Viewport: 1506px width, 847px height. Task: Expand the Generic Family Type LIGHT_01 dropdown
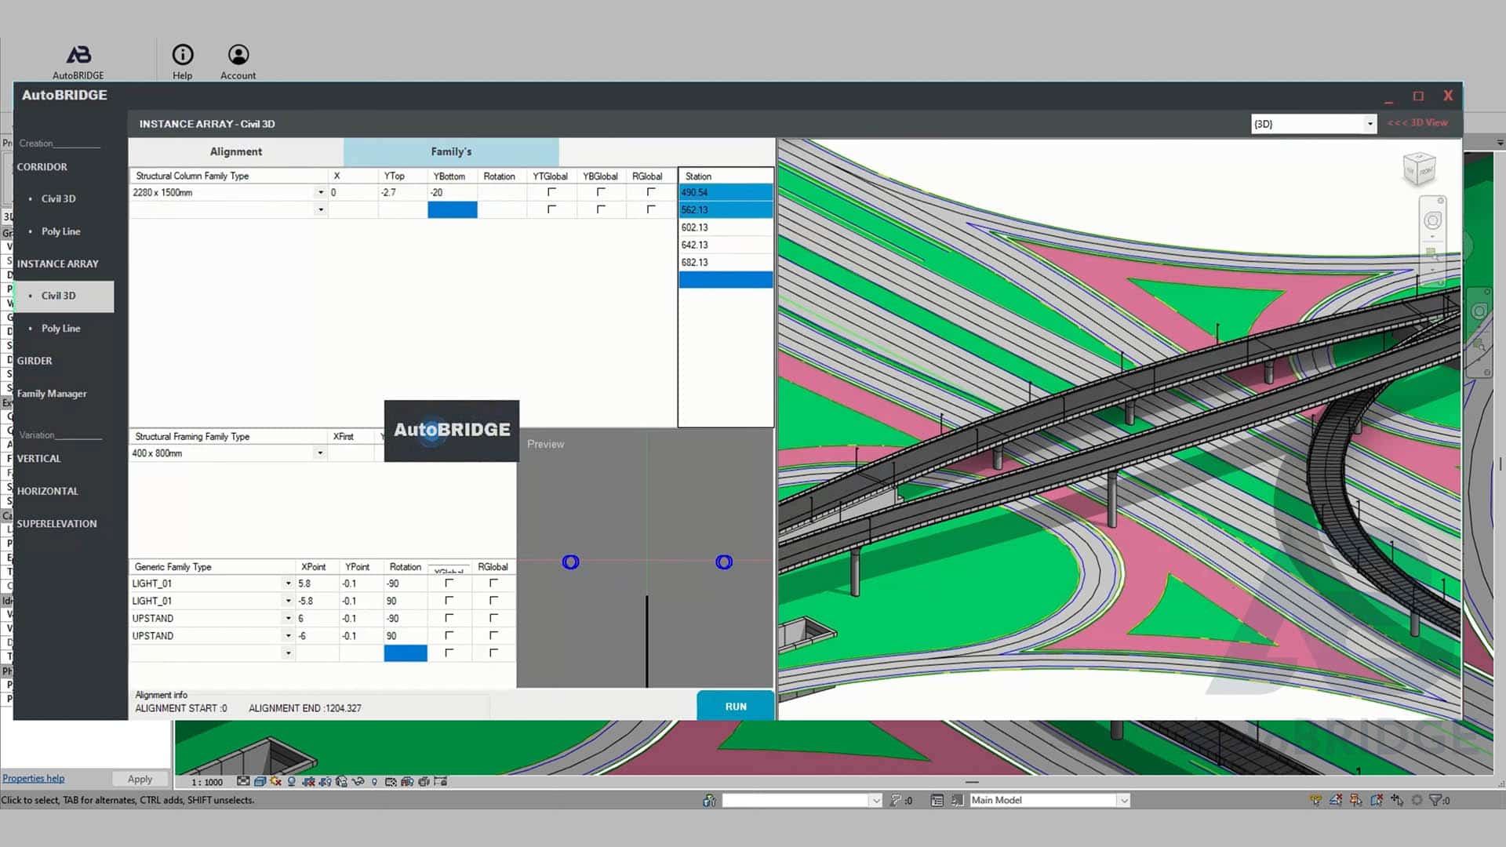[286, 583]
